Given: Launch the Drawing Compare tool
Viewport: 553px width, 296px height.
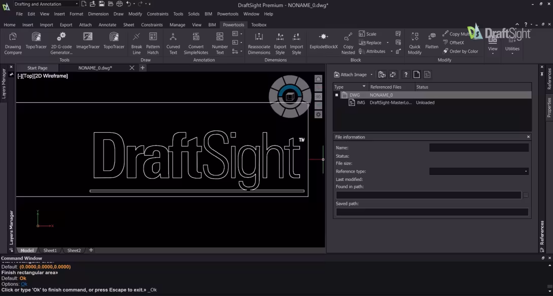Looking at the screenshot, I should pos(13,44).
